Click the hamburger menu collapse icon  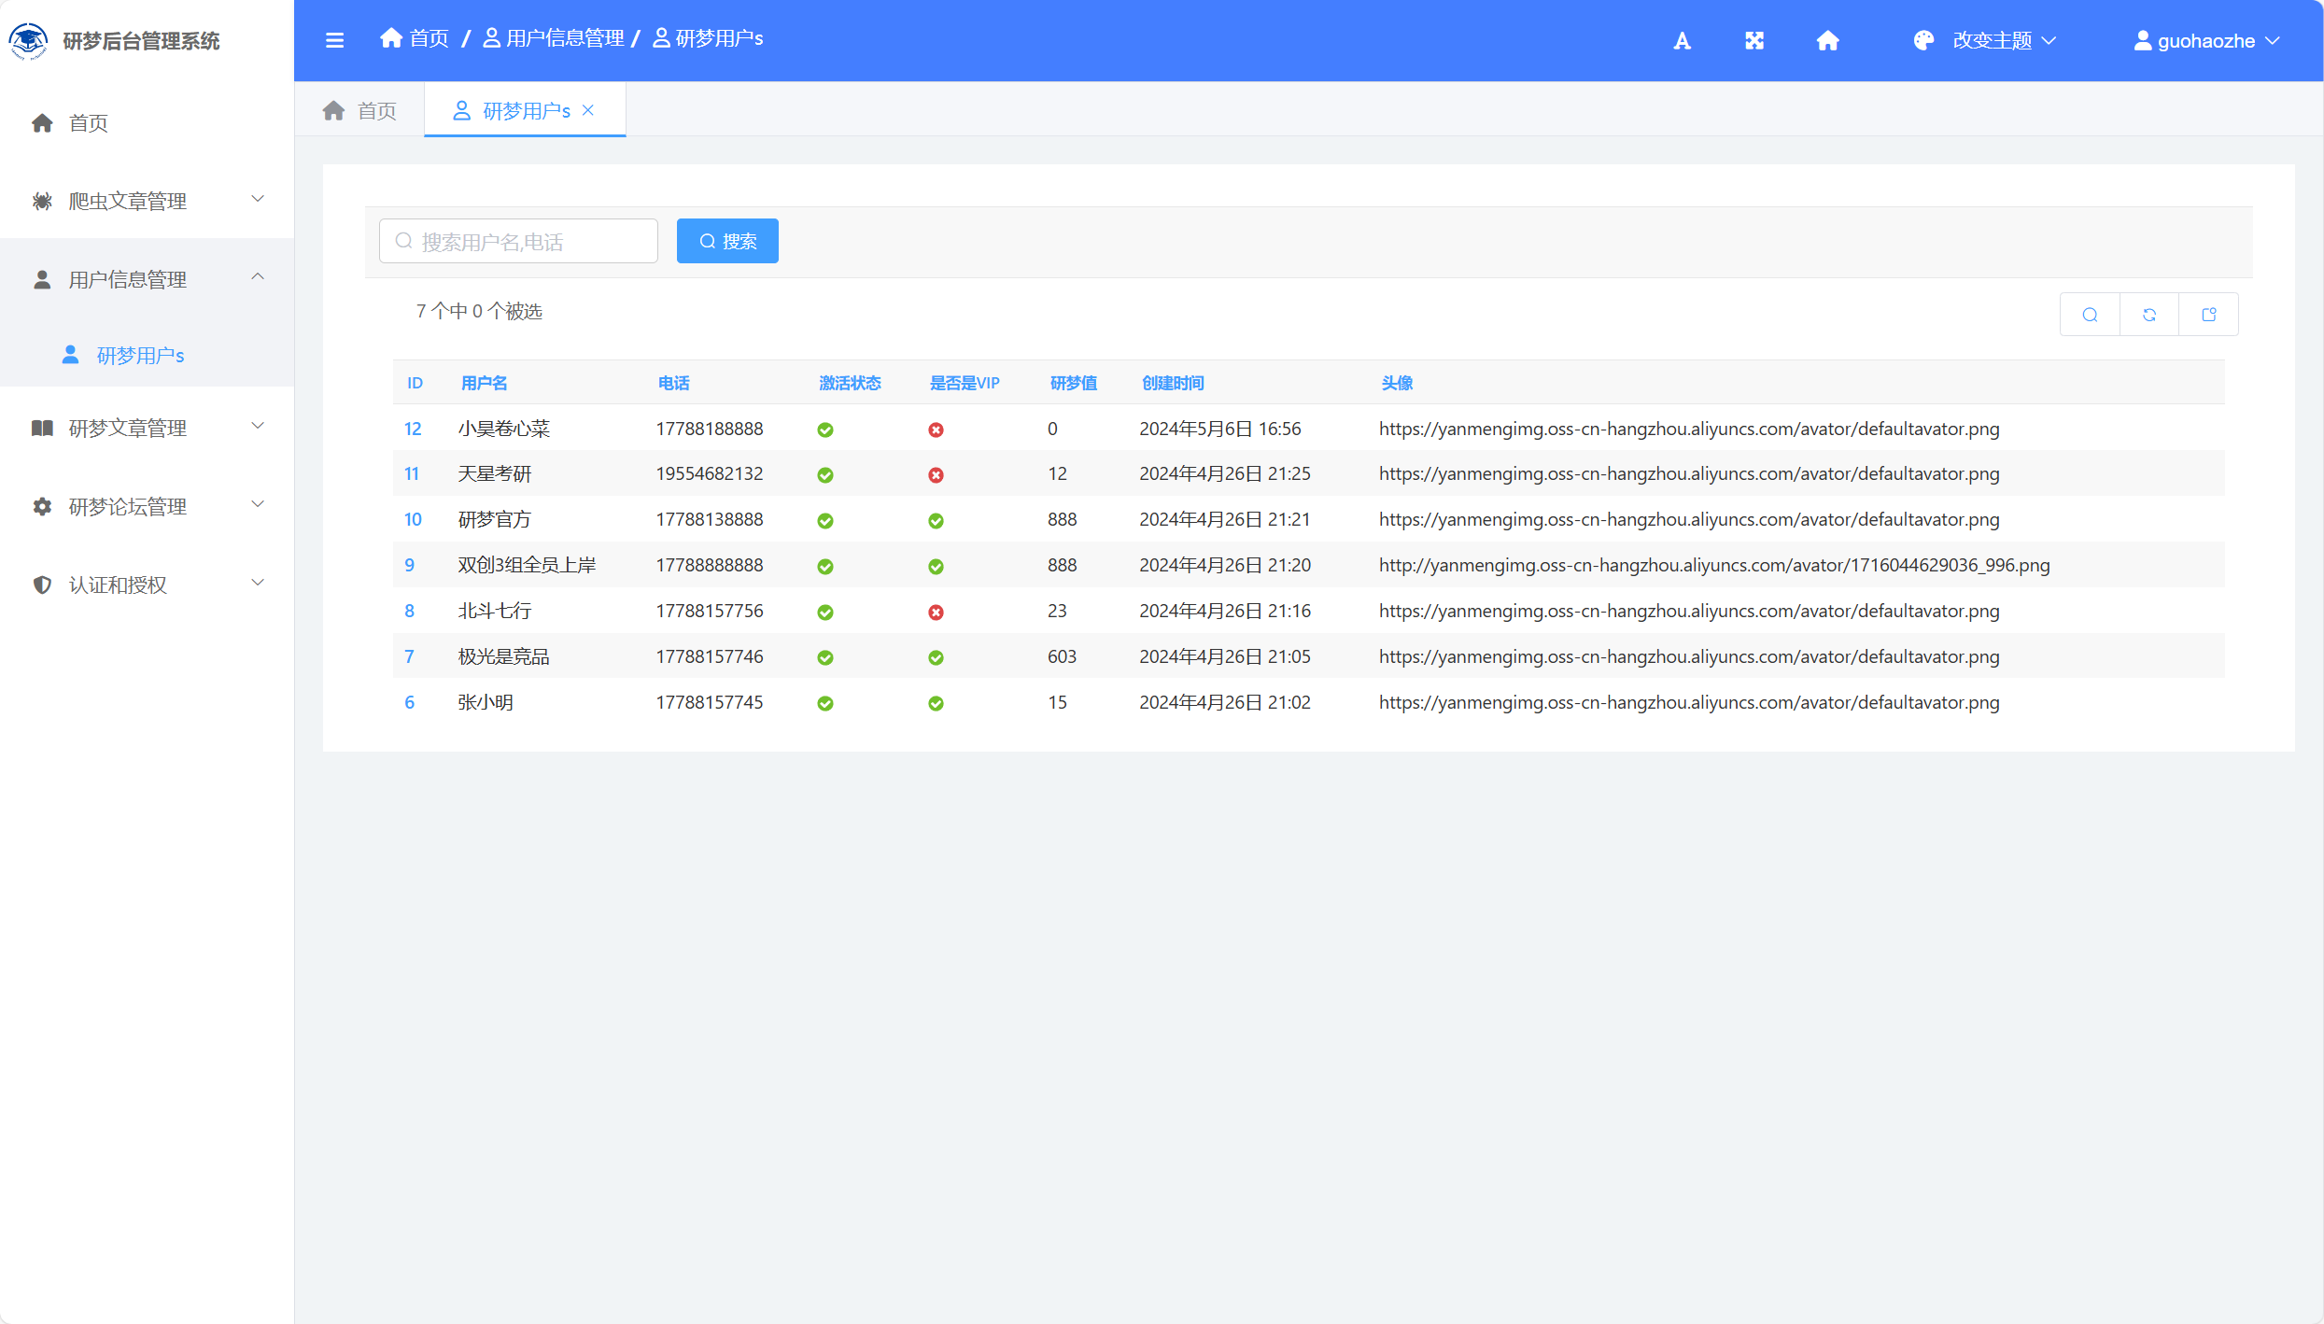click(x=334, y=40)
